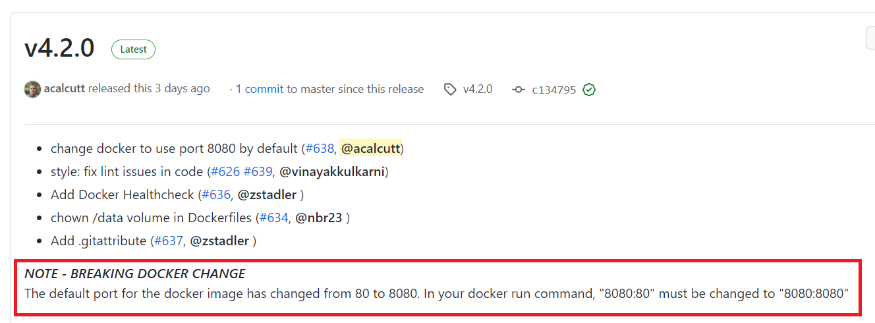Screen dimensions: 875x323
Task: Open pull request #626
Action: click(x=225, y=171)
